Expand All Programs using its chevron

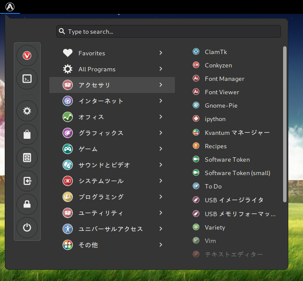(161, 69)
